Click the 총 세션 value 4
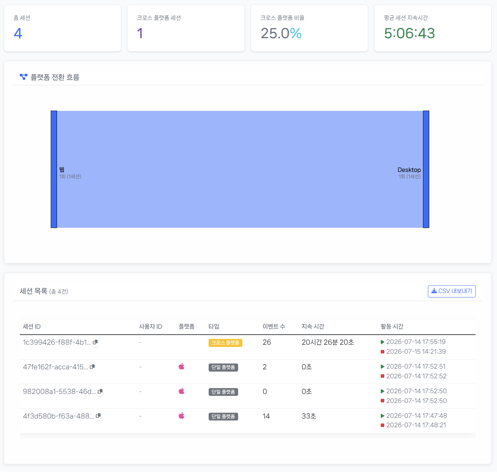The height and width of the screenshot is (472, 497). [18, 33]
